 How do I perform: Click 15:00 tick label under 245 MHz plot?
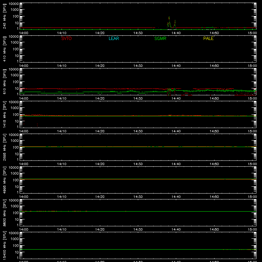[x=252, y=33]
